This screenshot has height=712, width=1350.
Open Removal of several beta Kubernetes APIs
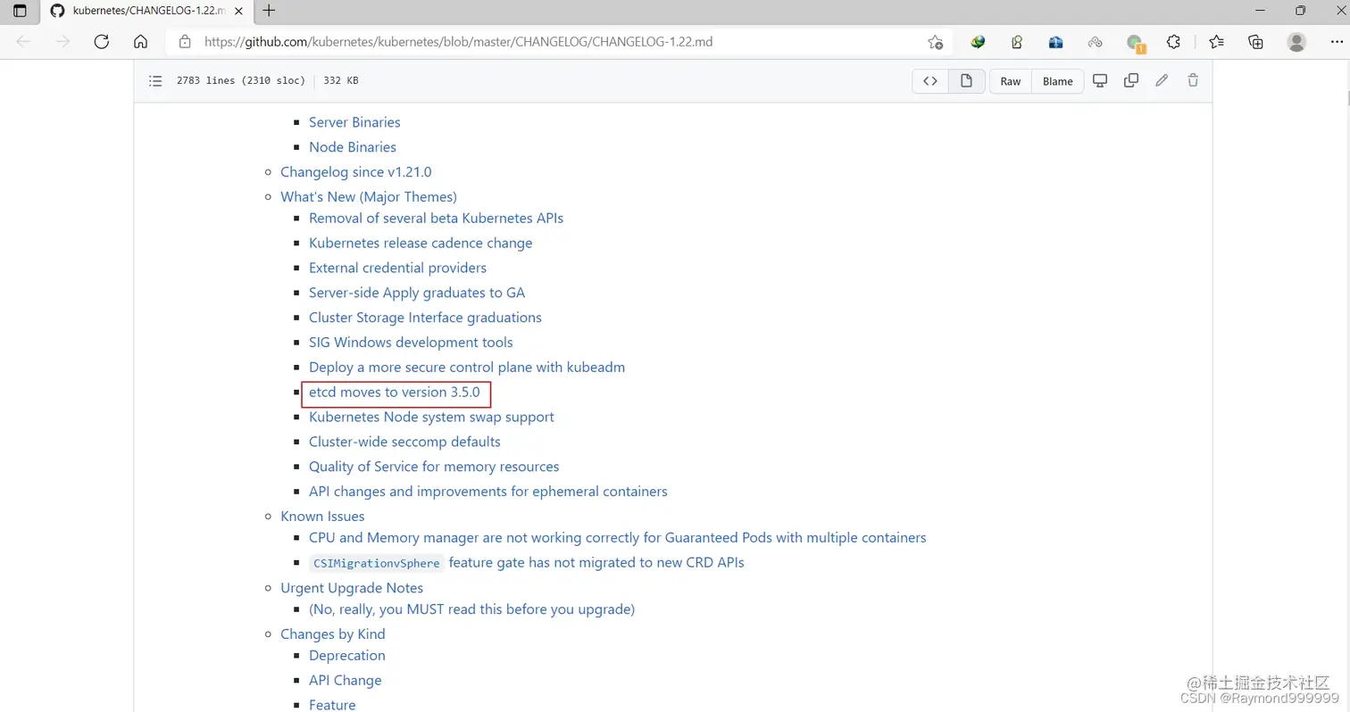click(436, 218)
